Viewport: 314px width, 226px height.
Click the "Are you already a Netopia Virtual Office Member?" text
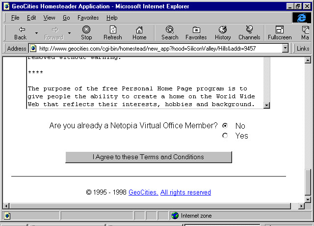[133, 126]
